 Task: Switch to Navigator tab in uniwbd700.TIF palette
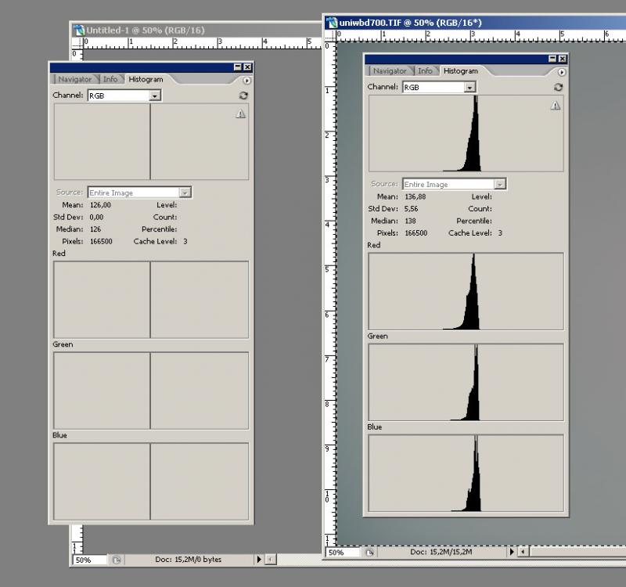tap(390, 70)
